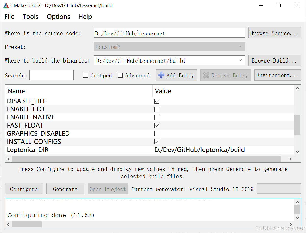Click the output log scroll down arrow
The height and width of the screenshot is (233, 306).
coord(297,218)
